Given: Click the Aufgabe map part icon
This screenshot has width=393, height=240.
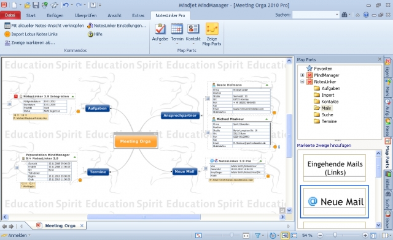Looking at the screenshot, I should point(160,29).
